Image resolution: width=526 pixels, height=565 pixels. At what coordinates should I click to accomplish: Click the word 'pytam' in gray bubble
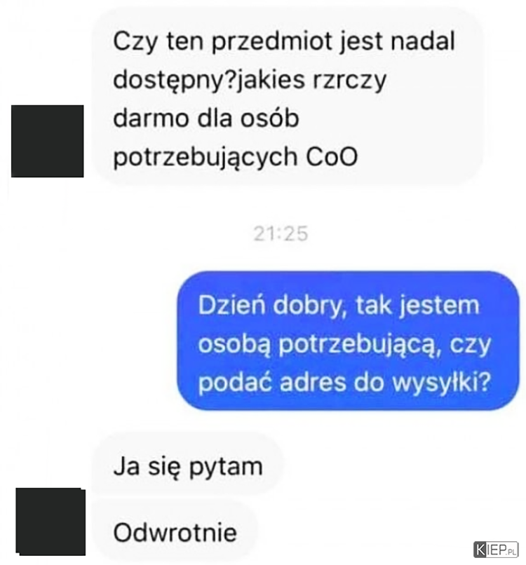(226, 468)
